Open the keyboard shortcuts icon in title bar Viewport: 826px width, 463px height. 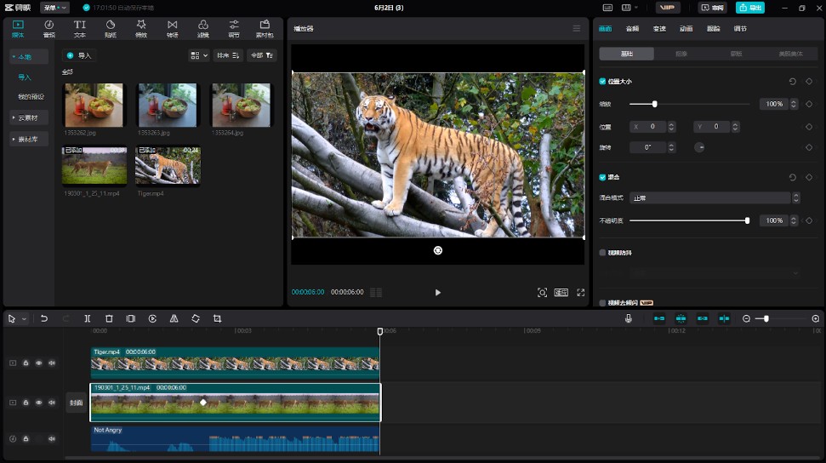[607, 8]
